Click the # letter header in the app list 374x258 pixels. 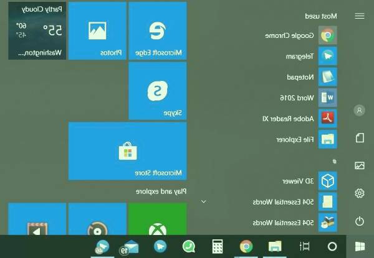pyautogui.click(x=334, y=162)
